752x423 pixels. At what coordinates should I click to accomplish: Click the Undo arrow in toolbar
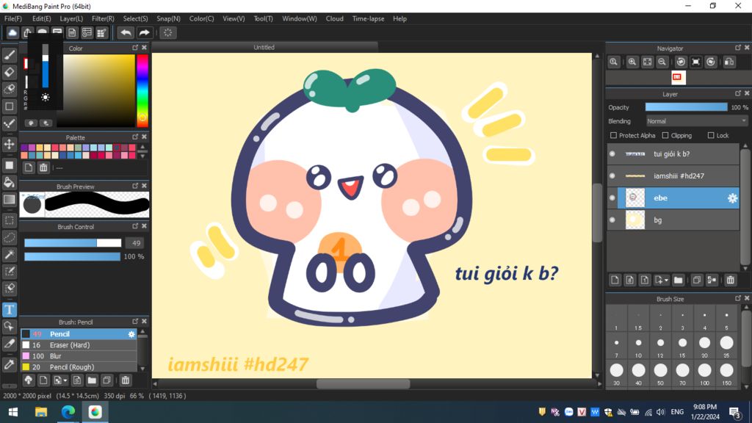126,33
